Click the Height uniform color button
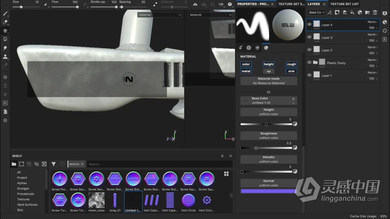Image resolution: width=390 pixels, height=219 pixels. [269, 112]
